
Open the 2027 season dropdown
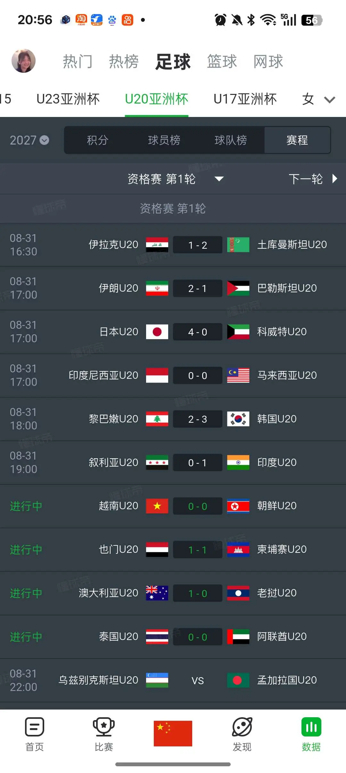(x=29, y=140)
